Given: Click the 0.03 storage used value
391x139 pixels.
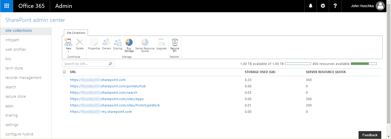Looking at the screenshot, I should pos(248,93).
